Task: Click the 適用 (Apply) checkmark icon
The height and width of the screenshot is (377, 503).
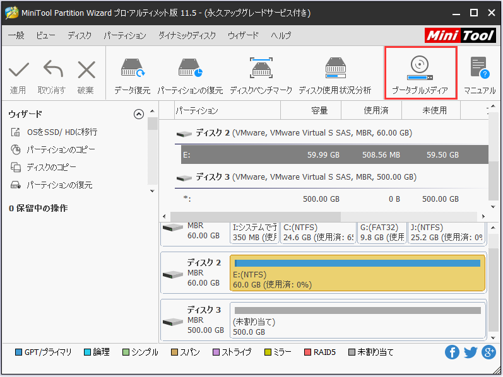Action: click(18, 69)
